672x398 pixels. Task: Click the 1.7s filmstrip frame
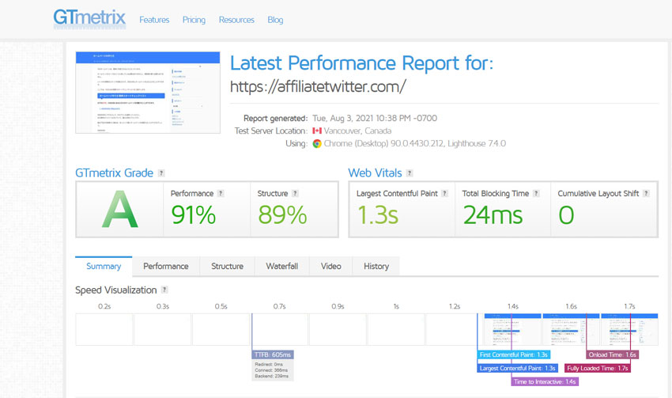(x=629, y=329)
